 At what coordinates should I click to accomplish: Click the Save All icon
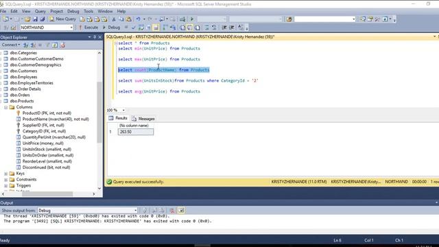pos(43,19)
